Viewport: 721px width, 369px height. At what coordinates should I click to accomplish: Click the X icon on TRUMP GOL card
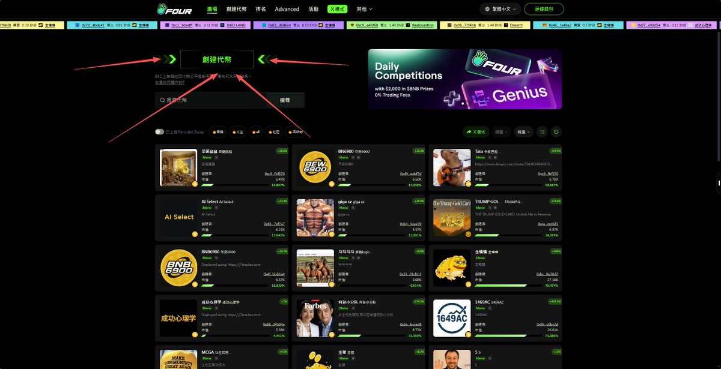tap(489, 207)
